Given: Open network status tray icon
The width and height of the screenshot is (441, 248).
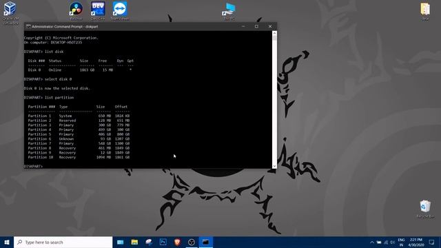Looking at the screenshot, I should point(386,242).
